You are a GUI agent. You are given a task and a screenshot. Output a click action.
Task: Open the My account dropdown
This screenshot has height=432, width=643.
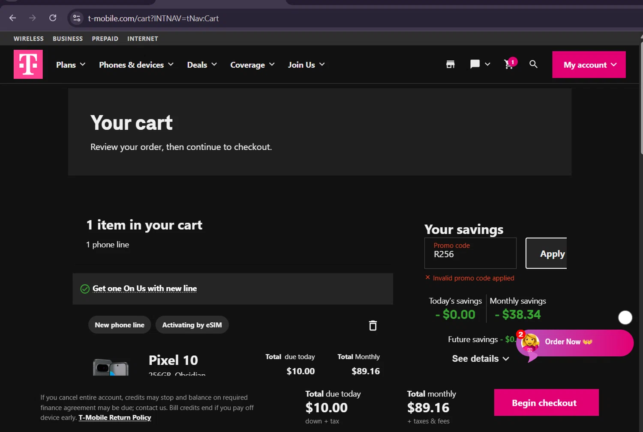click(589, 65)
